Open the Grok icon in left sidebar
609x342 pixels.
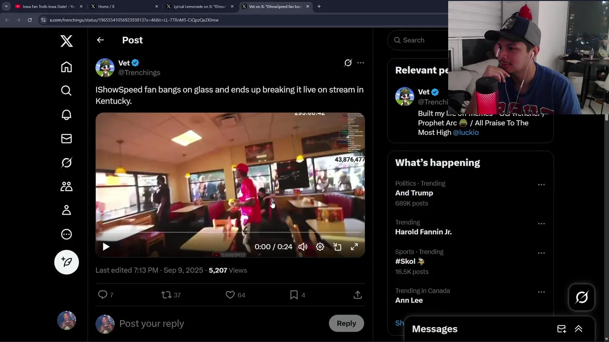click(67, 162)
